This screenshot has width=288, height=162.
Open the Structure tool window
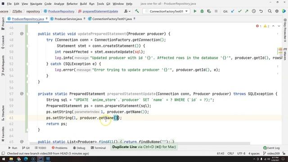3,113
